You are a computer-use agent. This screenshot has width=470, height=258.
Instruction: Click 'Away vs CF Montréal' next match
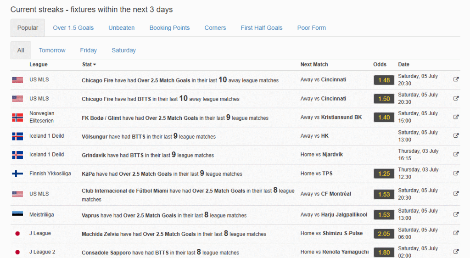[x=325, y=194]
